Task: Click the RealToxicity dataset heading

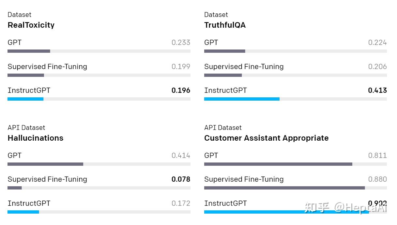Action: (x=31, y=25)
